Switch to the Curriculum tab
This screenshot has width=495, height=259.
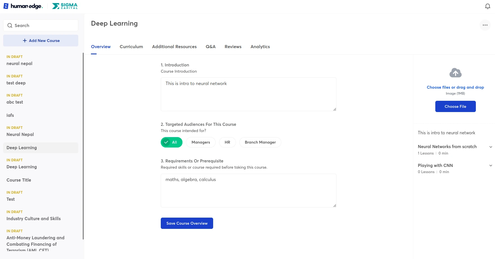[x=131, y=47]
